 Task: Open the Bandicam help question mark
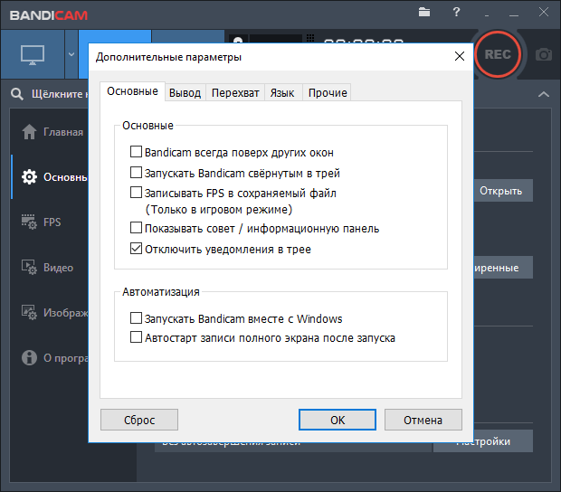tap(456, 12)
